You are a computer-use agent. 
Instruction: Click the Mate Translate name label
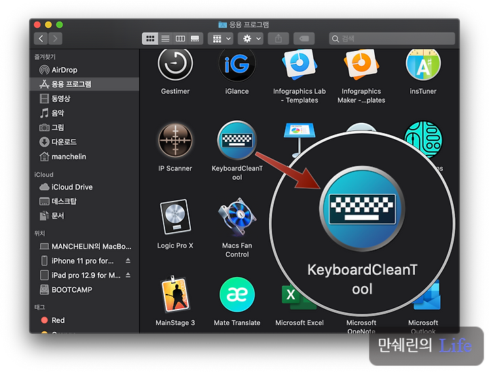237,322
